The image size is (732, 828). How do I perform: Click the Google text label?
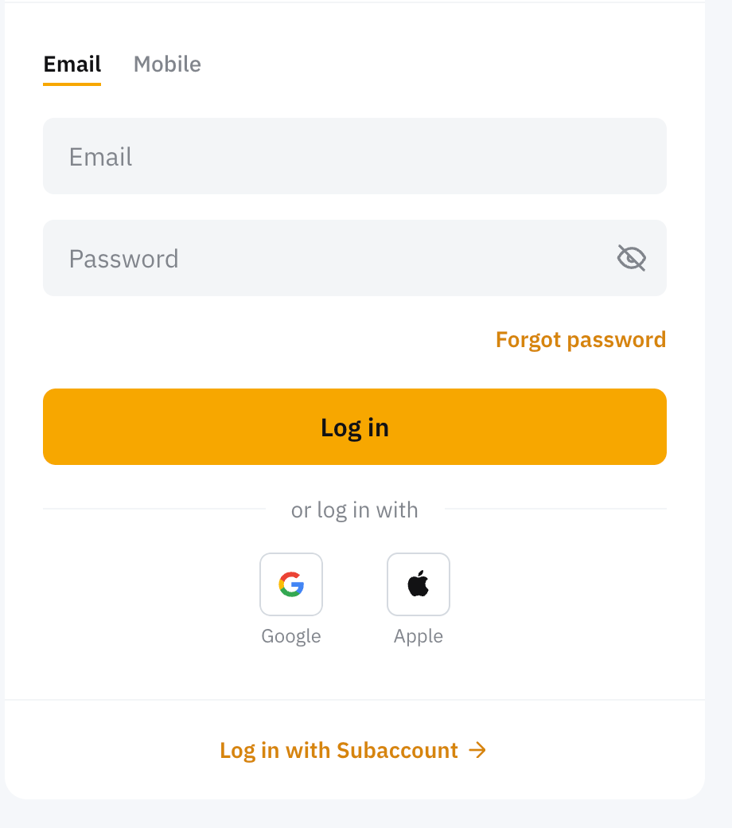click(x=291, y=636)
